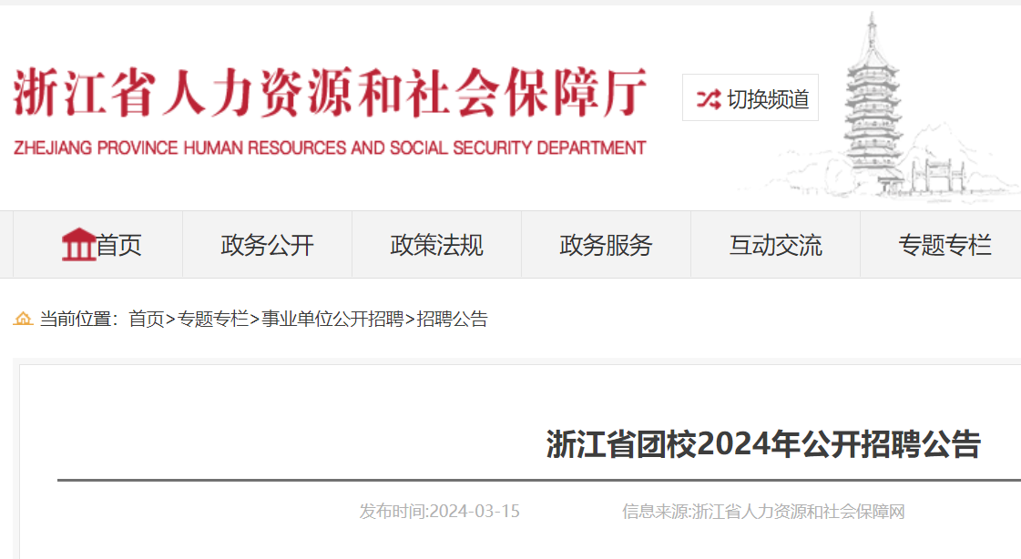Select the 政策法规 menu item
Image resolution: width=1021 pixels, height=559 pixels.
tap(436, 245)
